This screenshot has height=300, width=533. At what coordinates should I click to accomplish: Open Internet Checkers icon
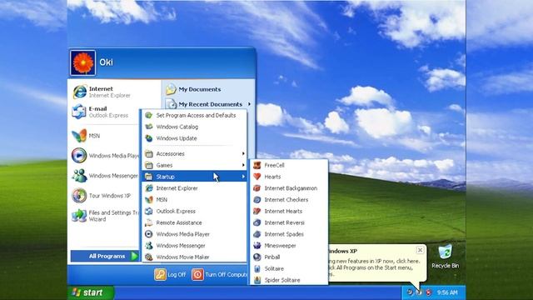[257, 200]
